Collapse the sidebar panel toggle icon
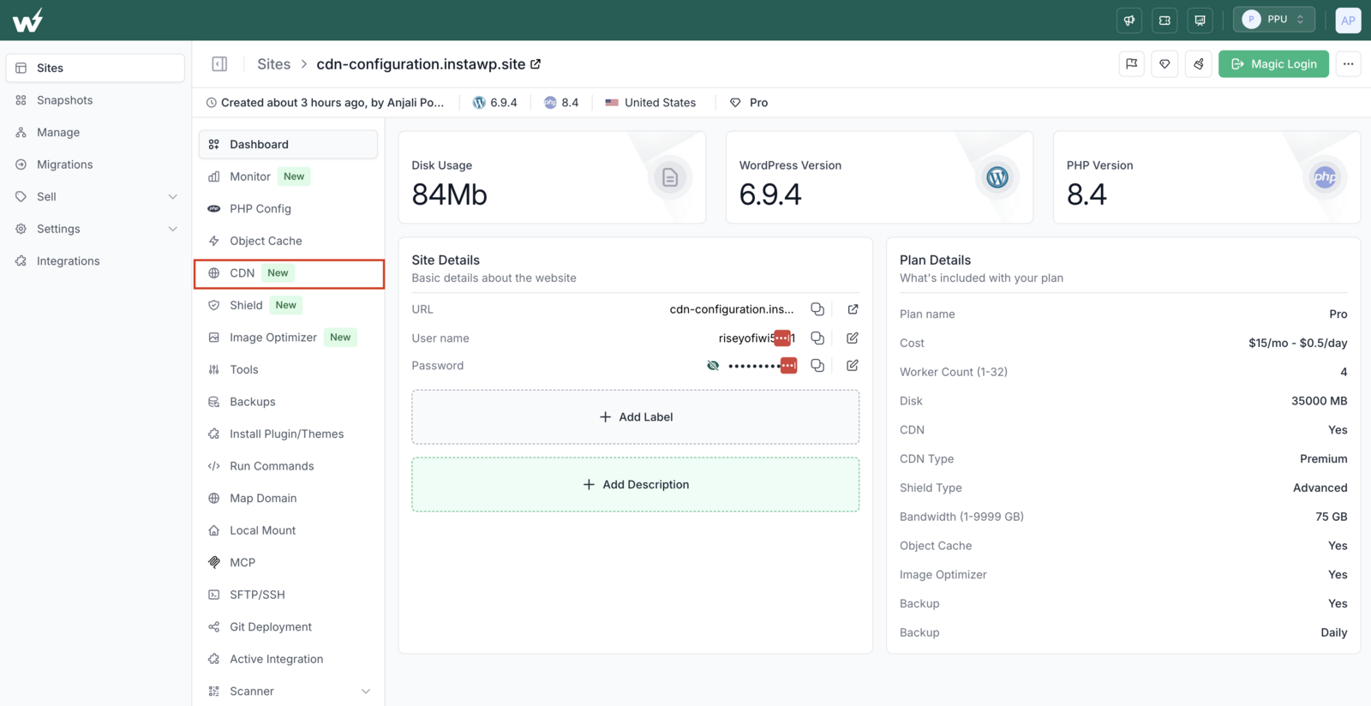 [x=219, y=64]
